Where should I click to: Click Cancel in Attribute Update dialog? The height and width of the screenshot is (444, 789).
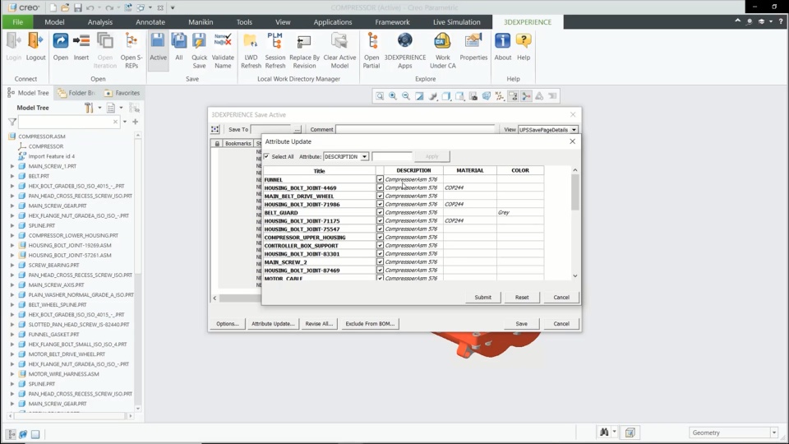tap(561, 297)
